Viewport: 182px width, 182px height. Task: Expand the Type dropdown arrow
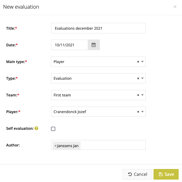point(142,78)
